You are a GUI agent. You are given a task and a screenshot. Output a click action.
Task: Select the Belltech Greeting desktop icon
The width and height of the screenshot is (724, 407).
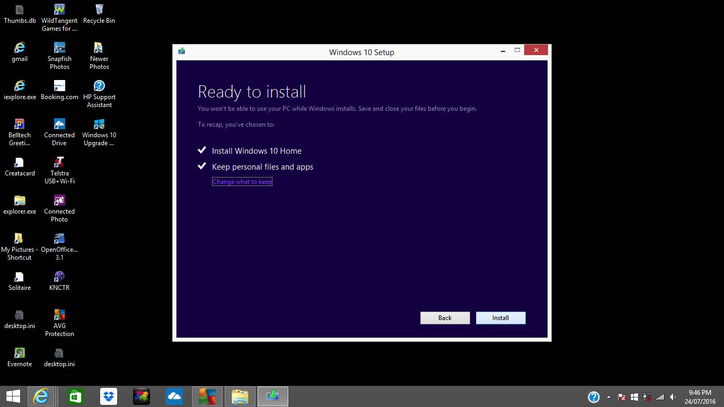pos(20,132)
